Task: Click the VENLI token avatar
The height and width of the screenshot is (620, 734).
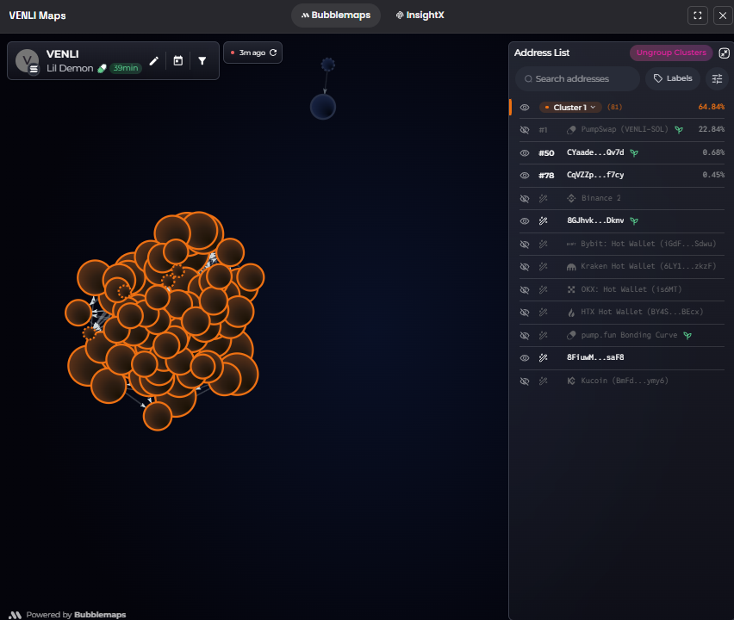Action: pyautogui.click(x=28, y=61)
